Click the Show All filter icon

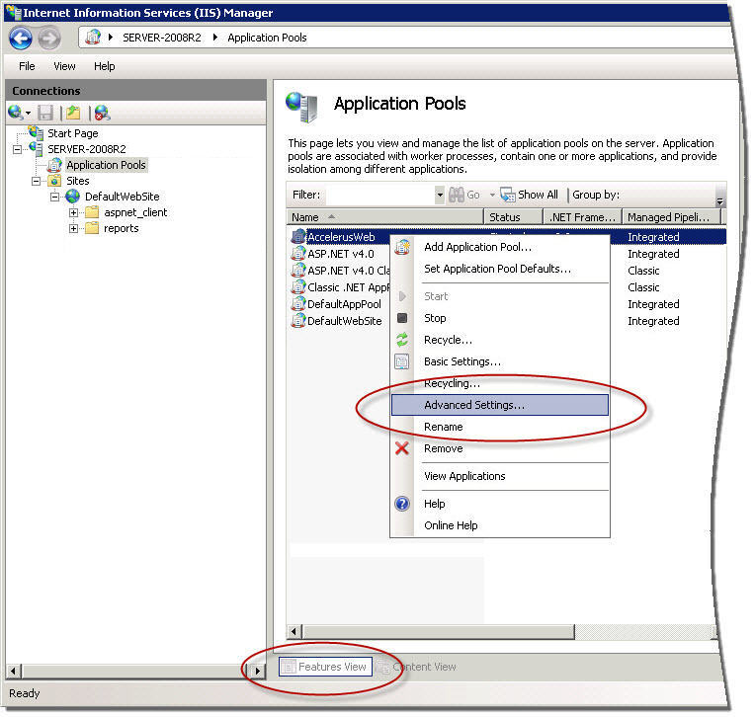(x=508, y=195)
